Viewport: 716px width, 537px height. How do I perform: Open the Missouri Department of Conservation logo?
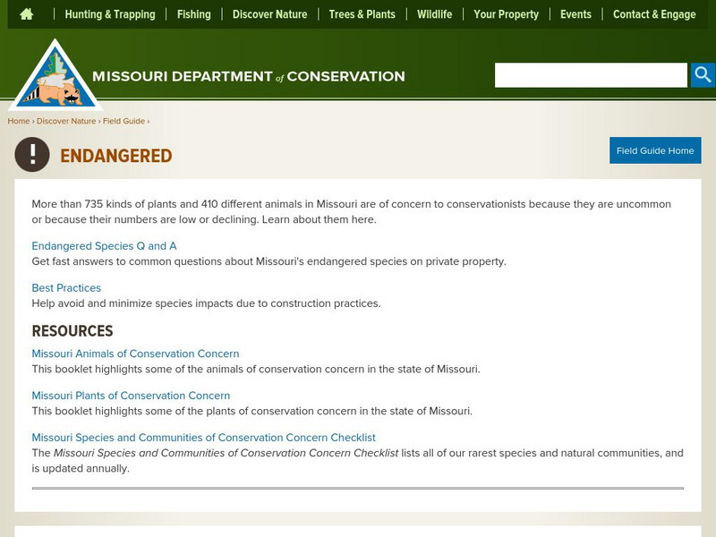click(55, 74)
